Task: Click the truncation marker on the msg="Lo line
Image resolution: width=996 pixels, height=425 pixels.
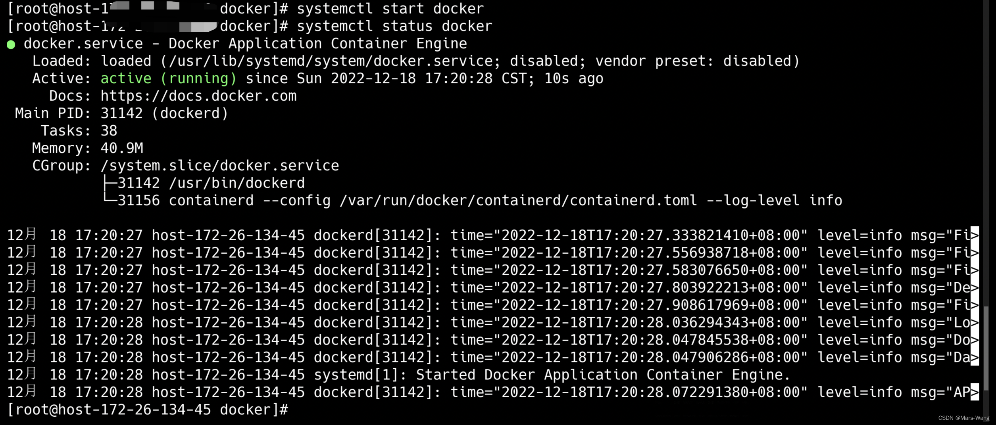Action: pyautogui.click(x=975, y=322)
